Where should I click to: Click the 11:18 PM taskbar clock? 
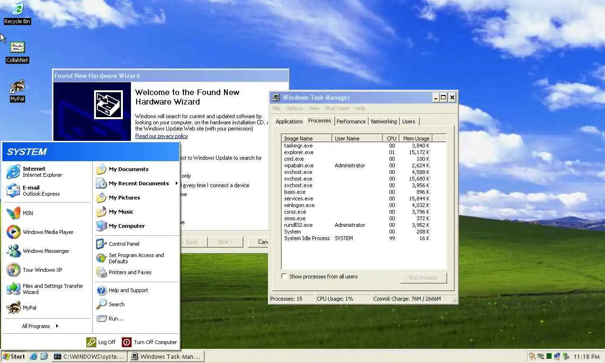586,357
